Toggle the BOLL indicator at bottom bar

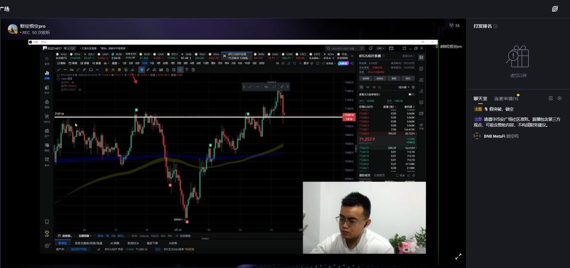121,236
